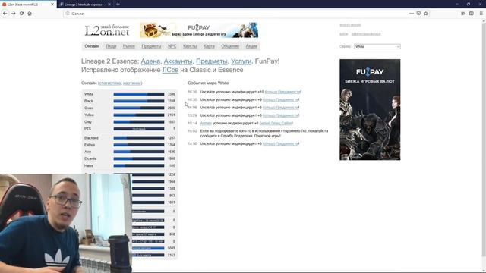
Task: Open the Квесты menu item
Action: (190, 46)
